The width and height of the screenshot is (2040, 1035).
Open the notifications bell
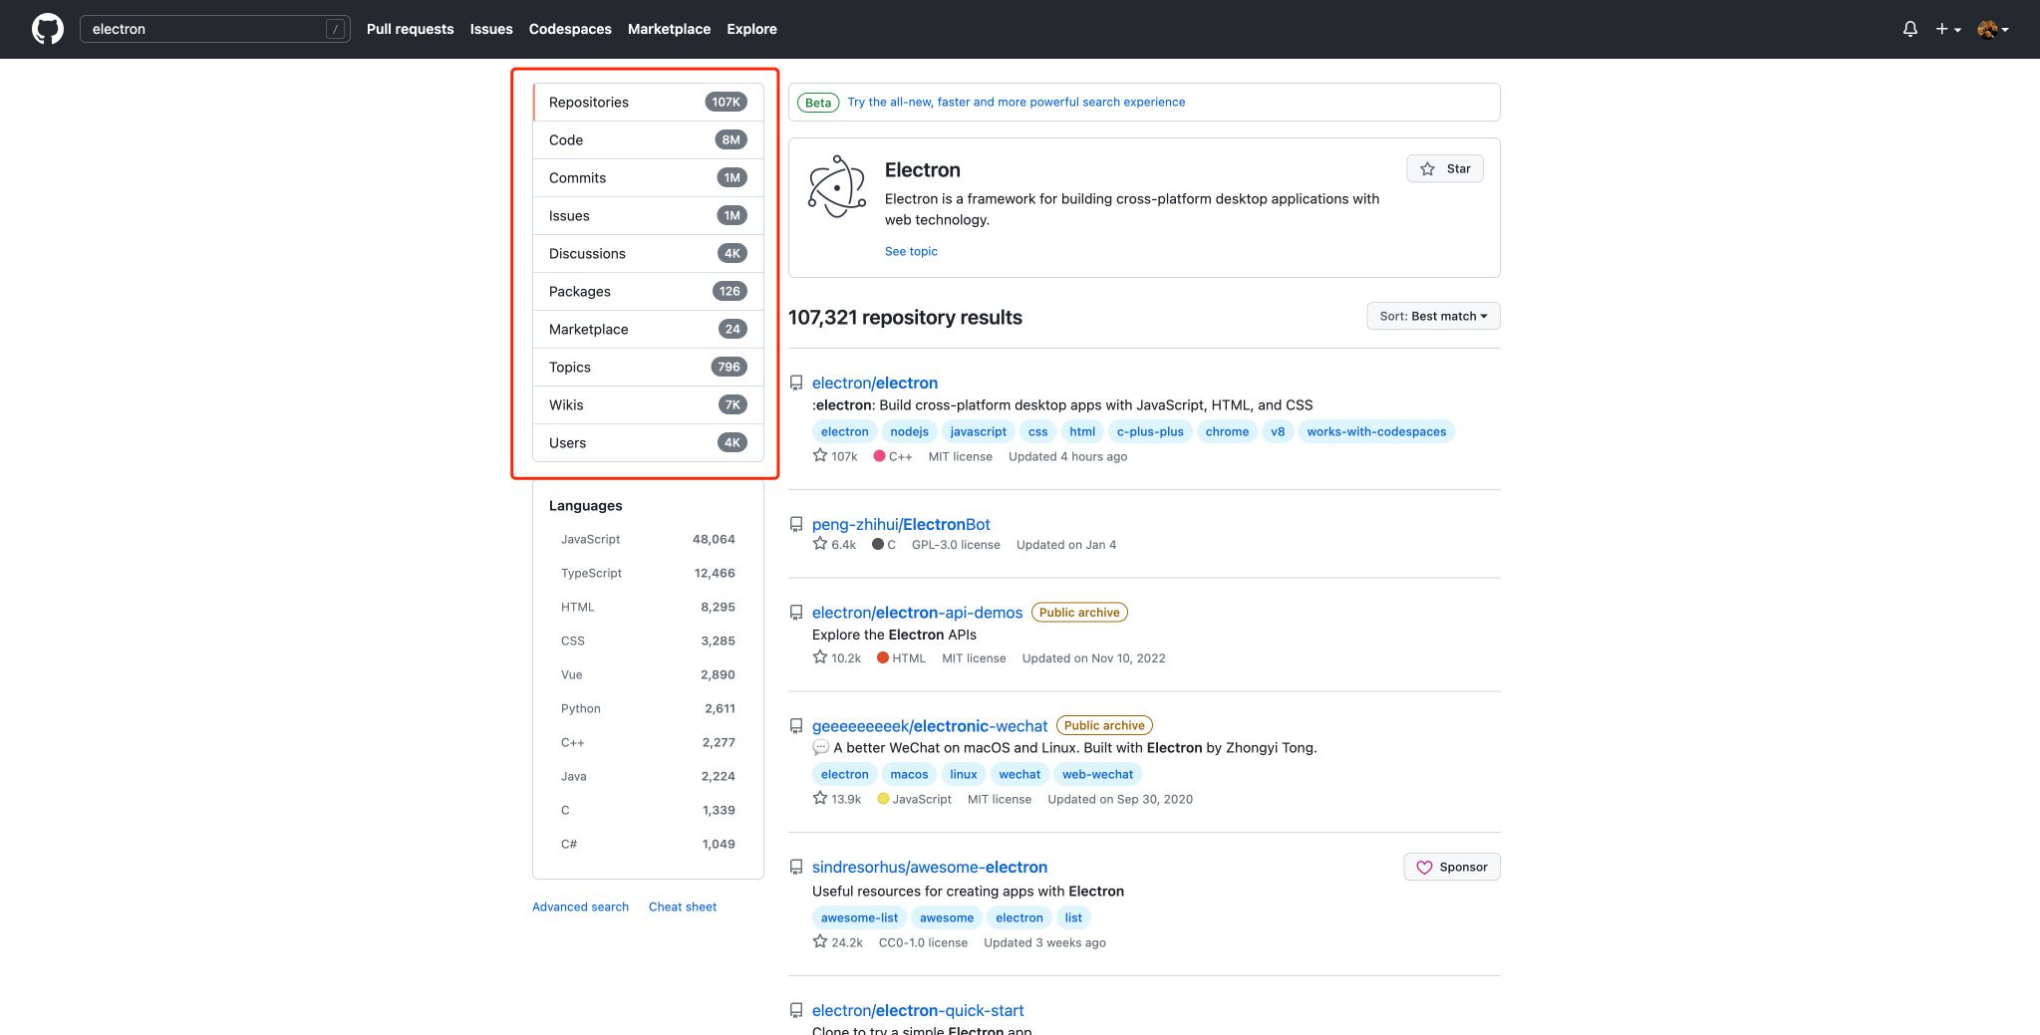click(x=1909, y=29)
